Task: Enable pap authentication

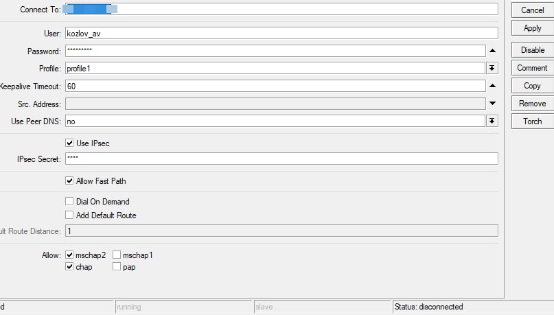Action: (117, 267)
